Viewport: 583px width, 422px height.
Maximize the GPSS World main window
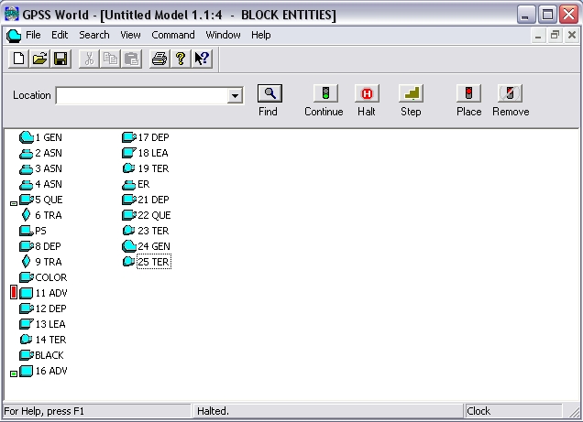click(547, 15)
